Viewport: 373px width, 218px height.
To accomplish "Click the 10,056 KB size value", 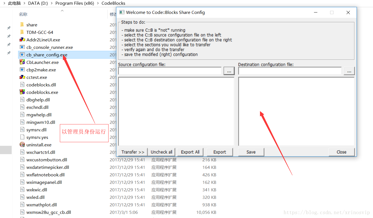I will 206,212.
